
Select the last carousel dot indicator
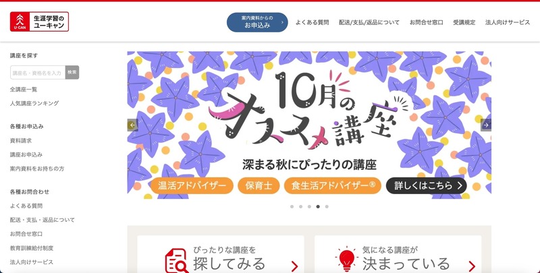click(x=327, y=207)
